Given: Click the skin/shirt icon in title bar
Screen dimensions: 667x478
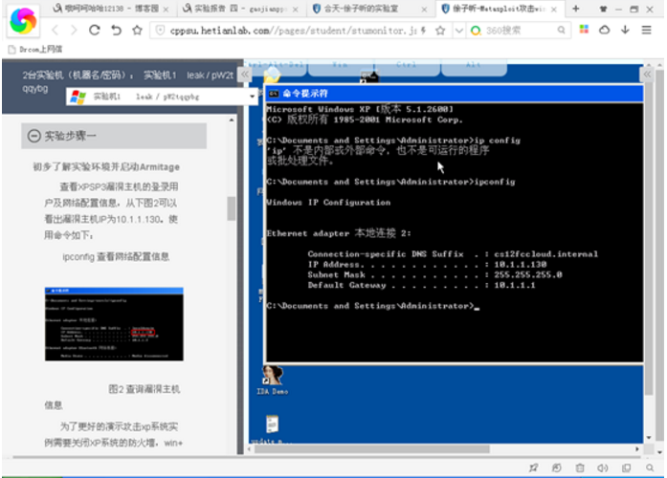Looking at the screenshot, I should (x=603, y=9).
